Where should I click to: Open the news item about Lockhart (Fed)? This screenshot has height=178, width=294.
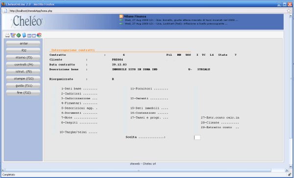pyautogui.click(x=176, y=24)
